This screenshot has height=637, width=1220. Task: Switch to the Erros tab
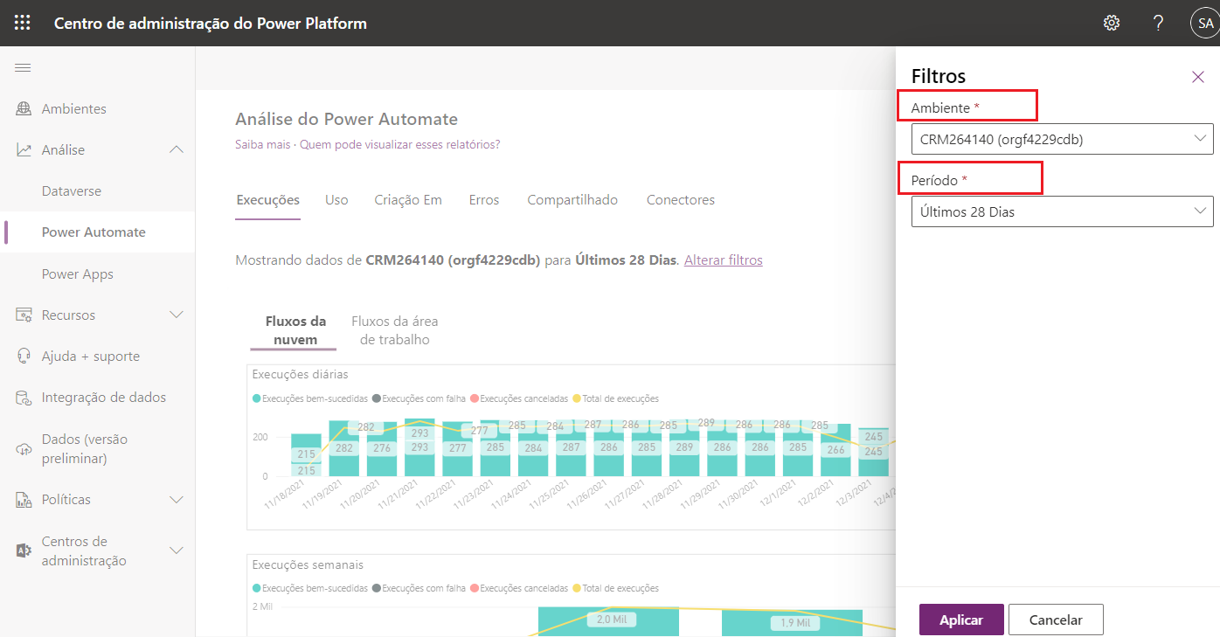(x=484, y=200)
